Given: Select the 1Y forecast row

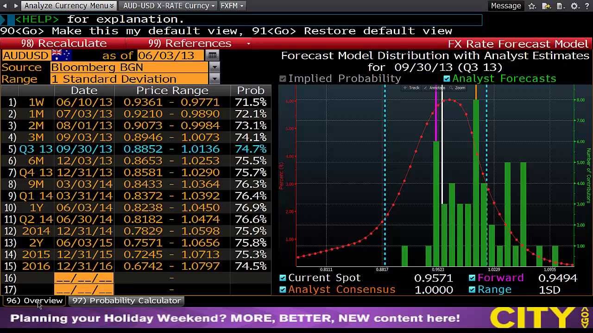Looking at the screenshot, I should point(136,208).
